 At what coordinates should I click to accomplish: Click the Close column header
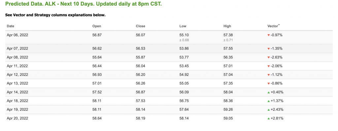(x=140, y=26)
